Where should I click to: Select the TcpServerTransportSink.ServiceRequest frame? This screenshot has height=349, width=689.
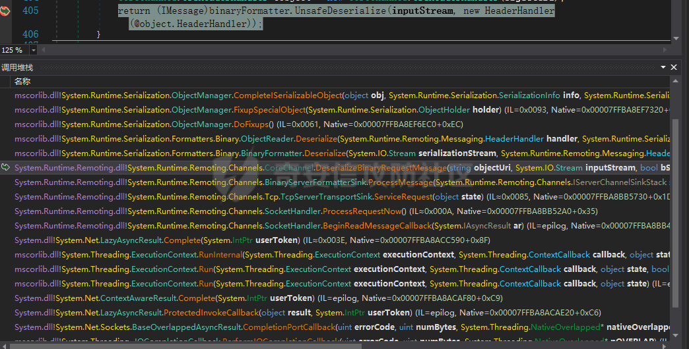pos(341,196)
